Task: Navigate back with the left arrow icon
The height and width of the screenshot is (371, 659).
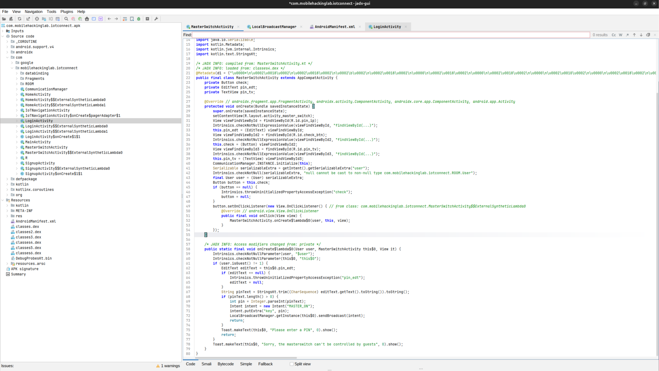Action: tap(109, 19)
